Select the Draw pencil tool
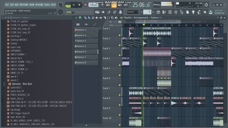 click(x=85, y=18)
